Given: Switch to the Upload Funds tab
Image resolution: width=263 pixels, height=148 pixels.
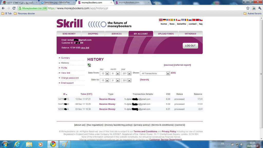Looking at the screenshot, I should click(166, 34).
